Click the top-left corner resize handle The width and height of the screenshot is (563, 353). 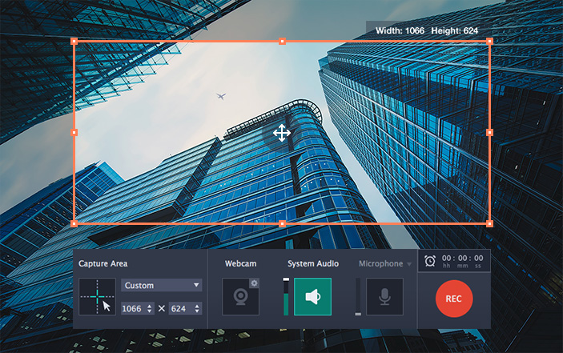tap(74, 42)
